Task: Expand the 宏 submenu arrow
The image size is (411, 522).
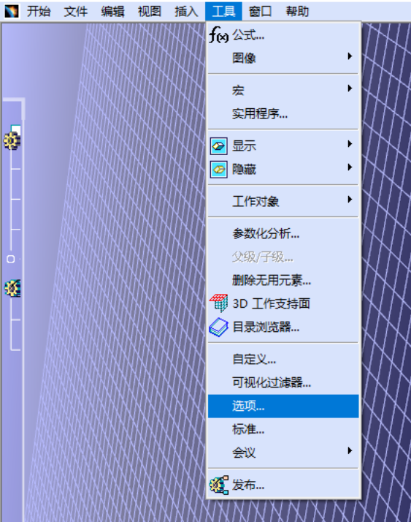Action: pos(350,88)
